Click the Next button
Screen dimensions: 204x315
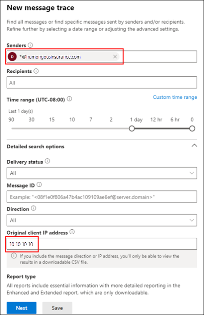click(x=21, y=308)
